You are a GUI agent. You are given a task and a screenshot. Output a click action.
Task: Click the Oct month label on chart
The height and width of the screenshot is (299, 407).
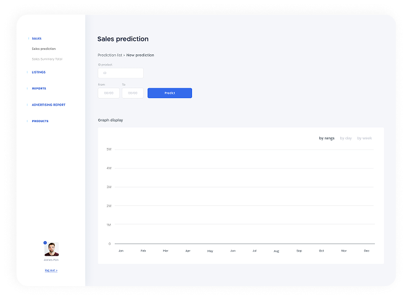point(321,251)
